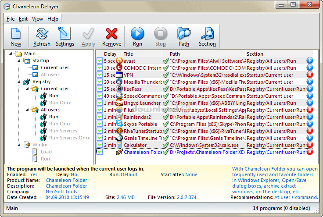Click the avast program icon

(x=119, y=60)
